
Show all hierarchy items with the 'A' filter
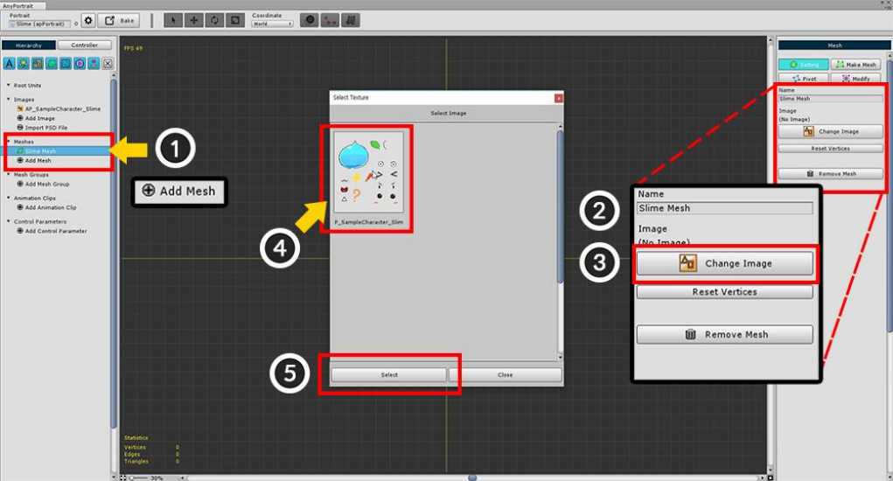[9, 64]
